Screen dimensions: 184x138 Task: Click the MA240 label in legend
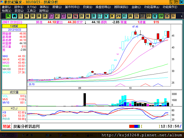click(6, 72)
